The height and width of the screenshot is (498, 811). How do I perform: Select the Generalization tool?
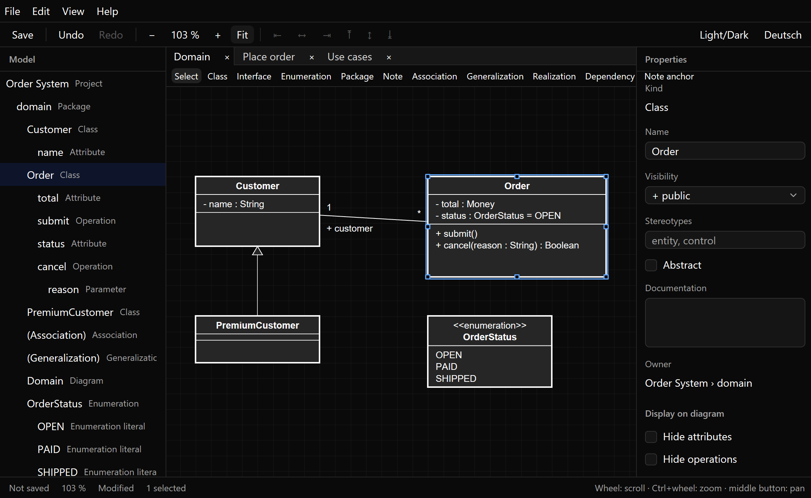pos(495,76)
